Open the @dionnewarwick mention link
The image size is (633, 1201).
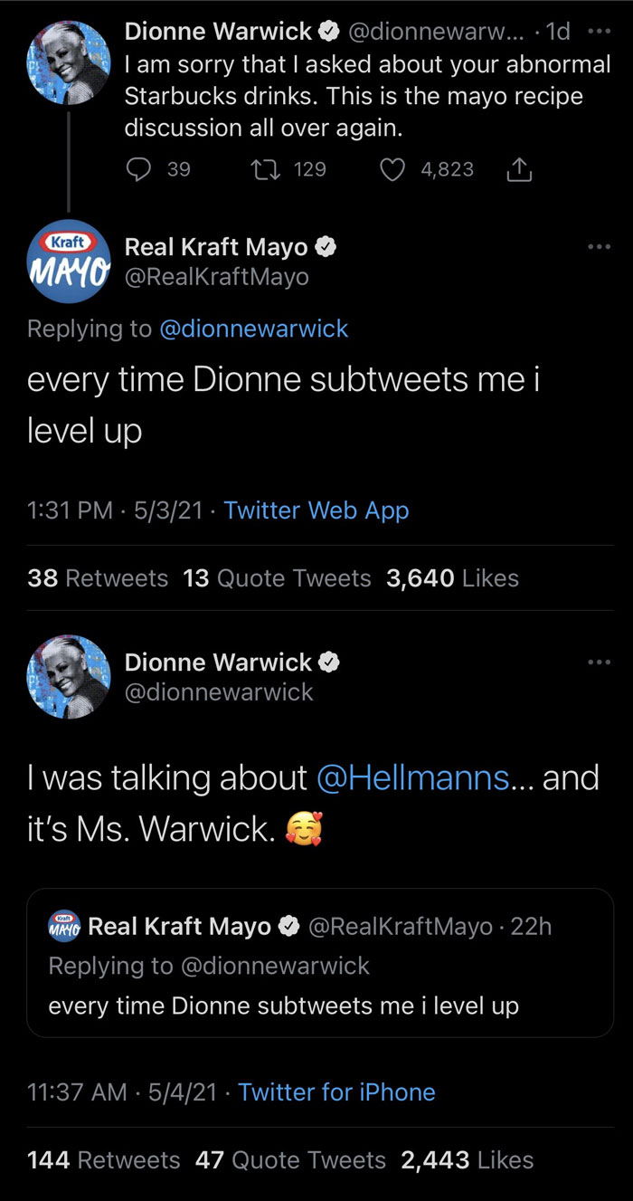[254, 329]
